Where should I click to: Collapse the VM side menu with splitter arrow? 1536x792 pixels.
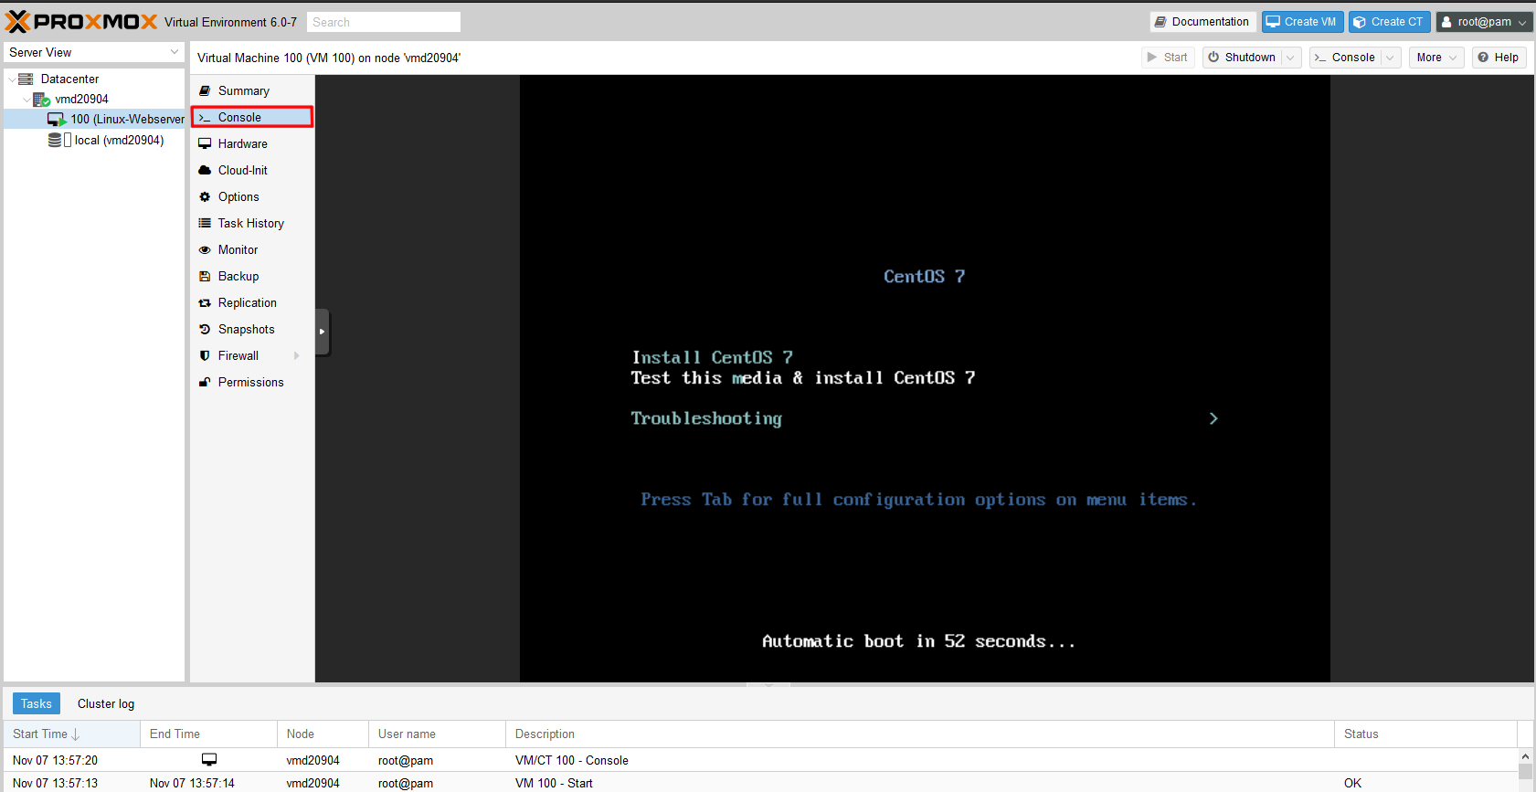pyautogui.click(x=322, y=332)
